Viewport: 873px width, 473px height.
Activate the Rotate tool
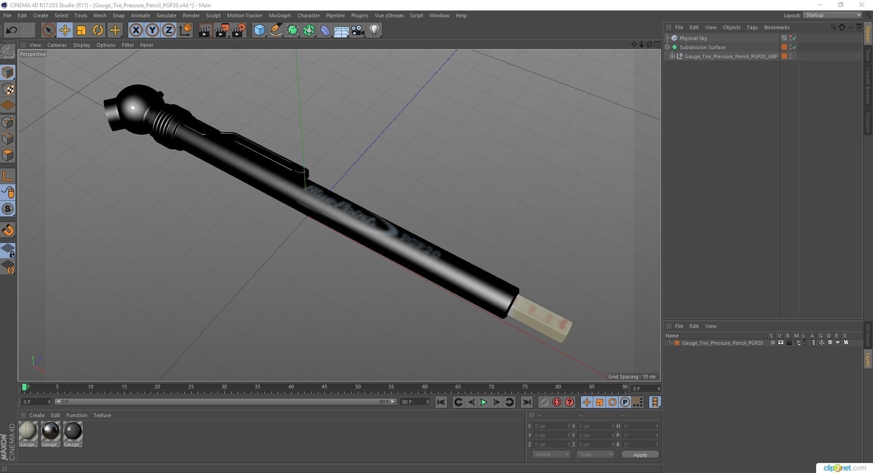point(98,30)
